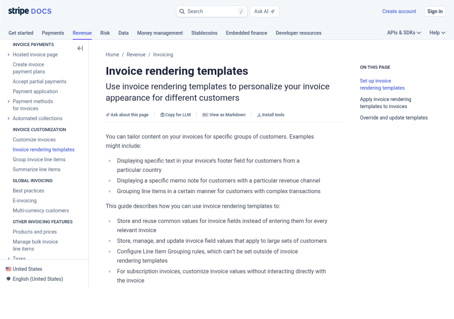This screenshot has height=319, width=454.
Task: Open Products and prices in sidebar
Action: click(x=35, y=232)
